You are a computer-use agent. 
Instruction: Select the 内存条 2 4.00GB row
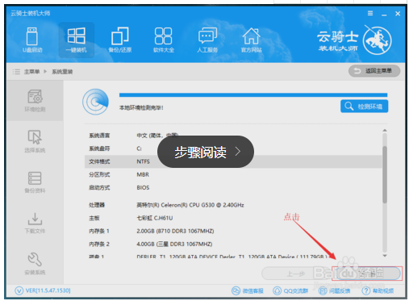point(233,244)
